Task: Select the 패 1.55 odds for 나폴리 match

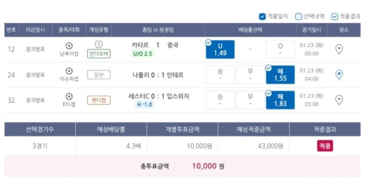Action: pyautogui.click(x=280, y=74)
